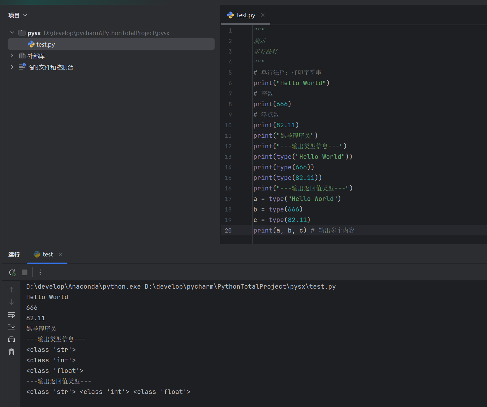Click code line print("Hello World")
This screenshot has height=407, width=487.
point(291,83)
